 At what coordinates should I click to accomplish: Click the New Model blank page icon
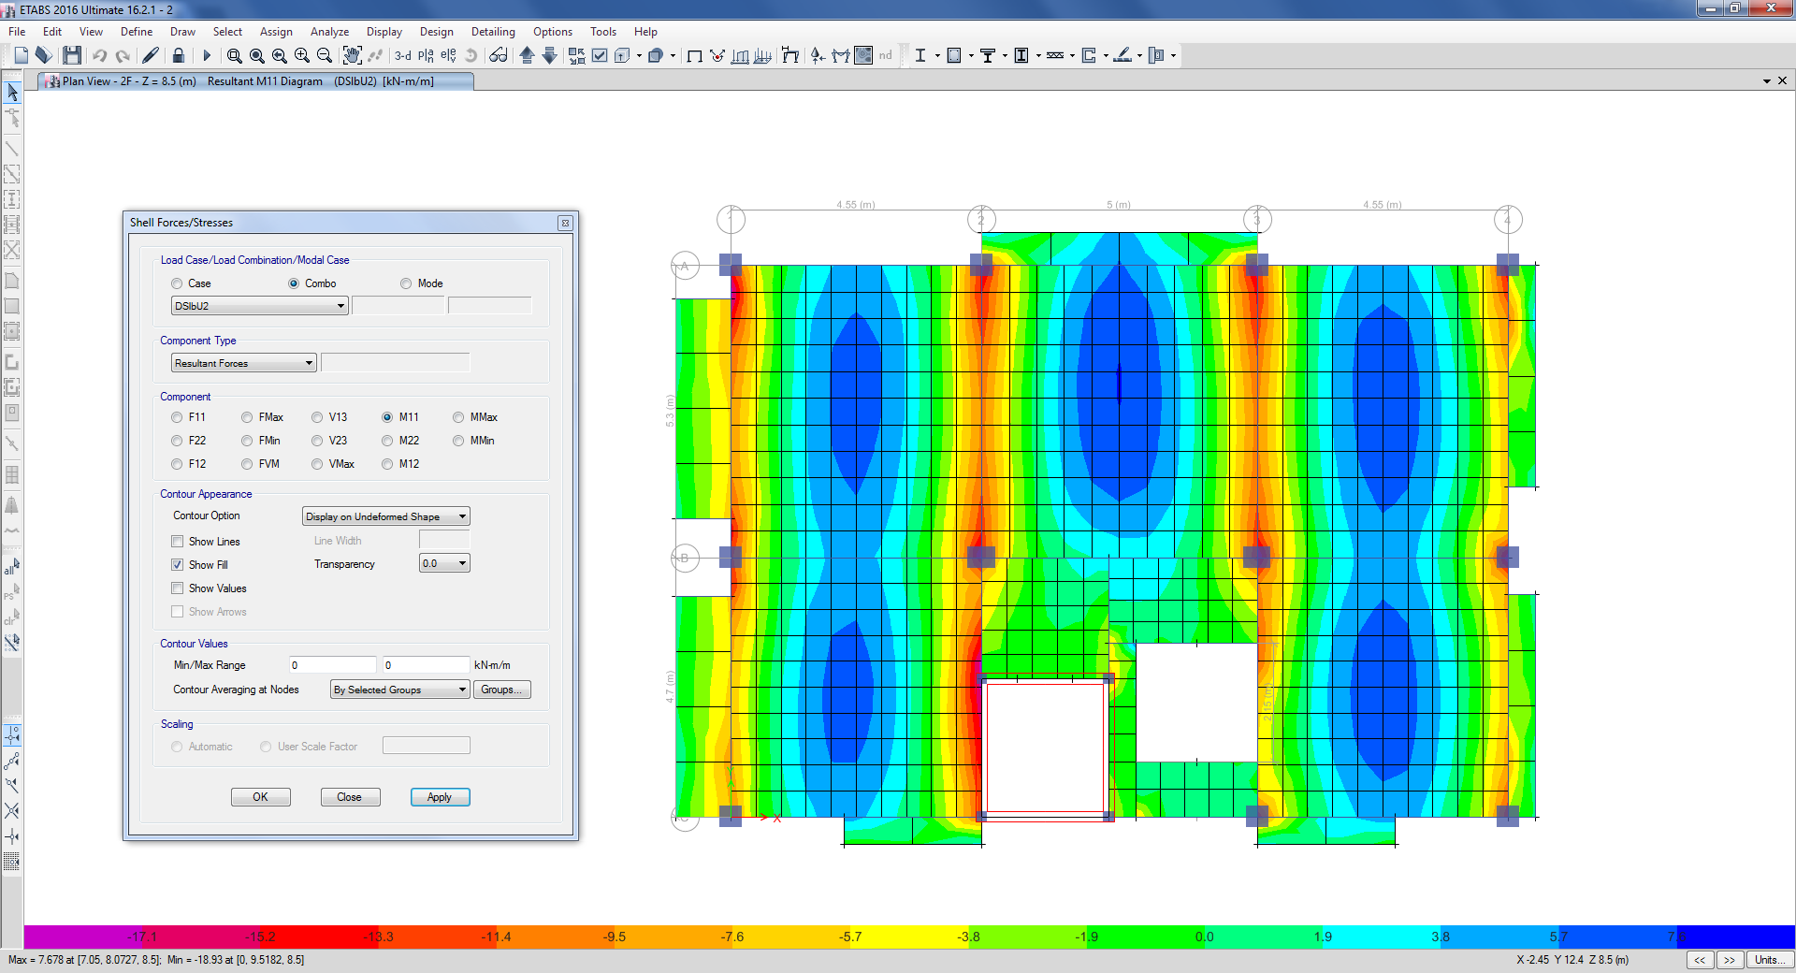tap(22, 55)
